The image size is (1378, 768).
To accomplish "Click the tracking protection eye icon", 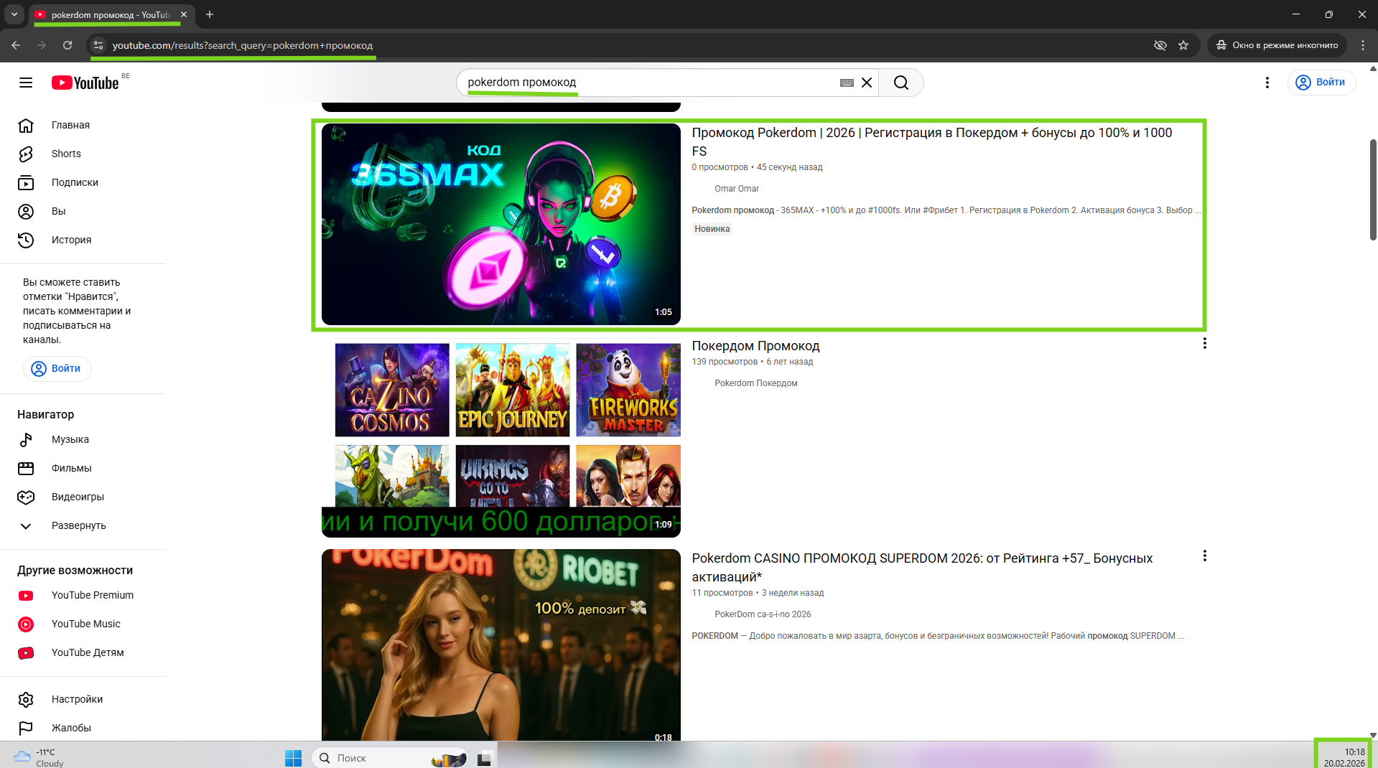I will click(1160, 45).
